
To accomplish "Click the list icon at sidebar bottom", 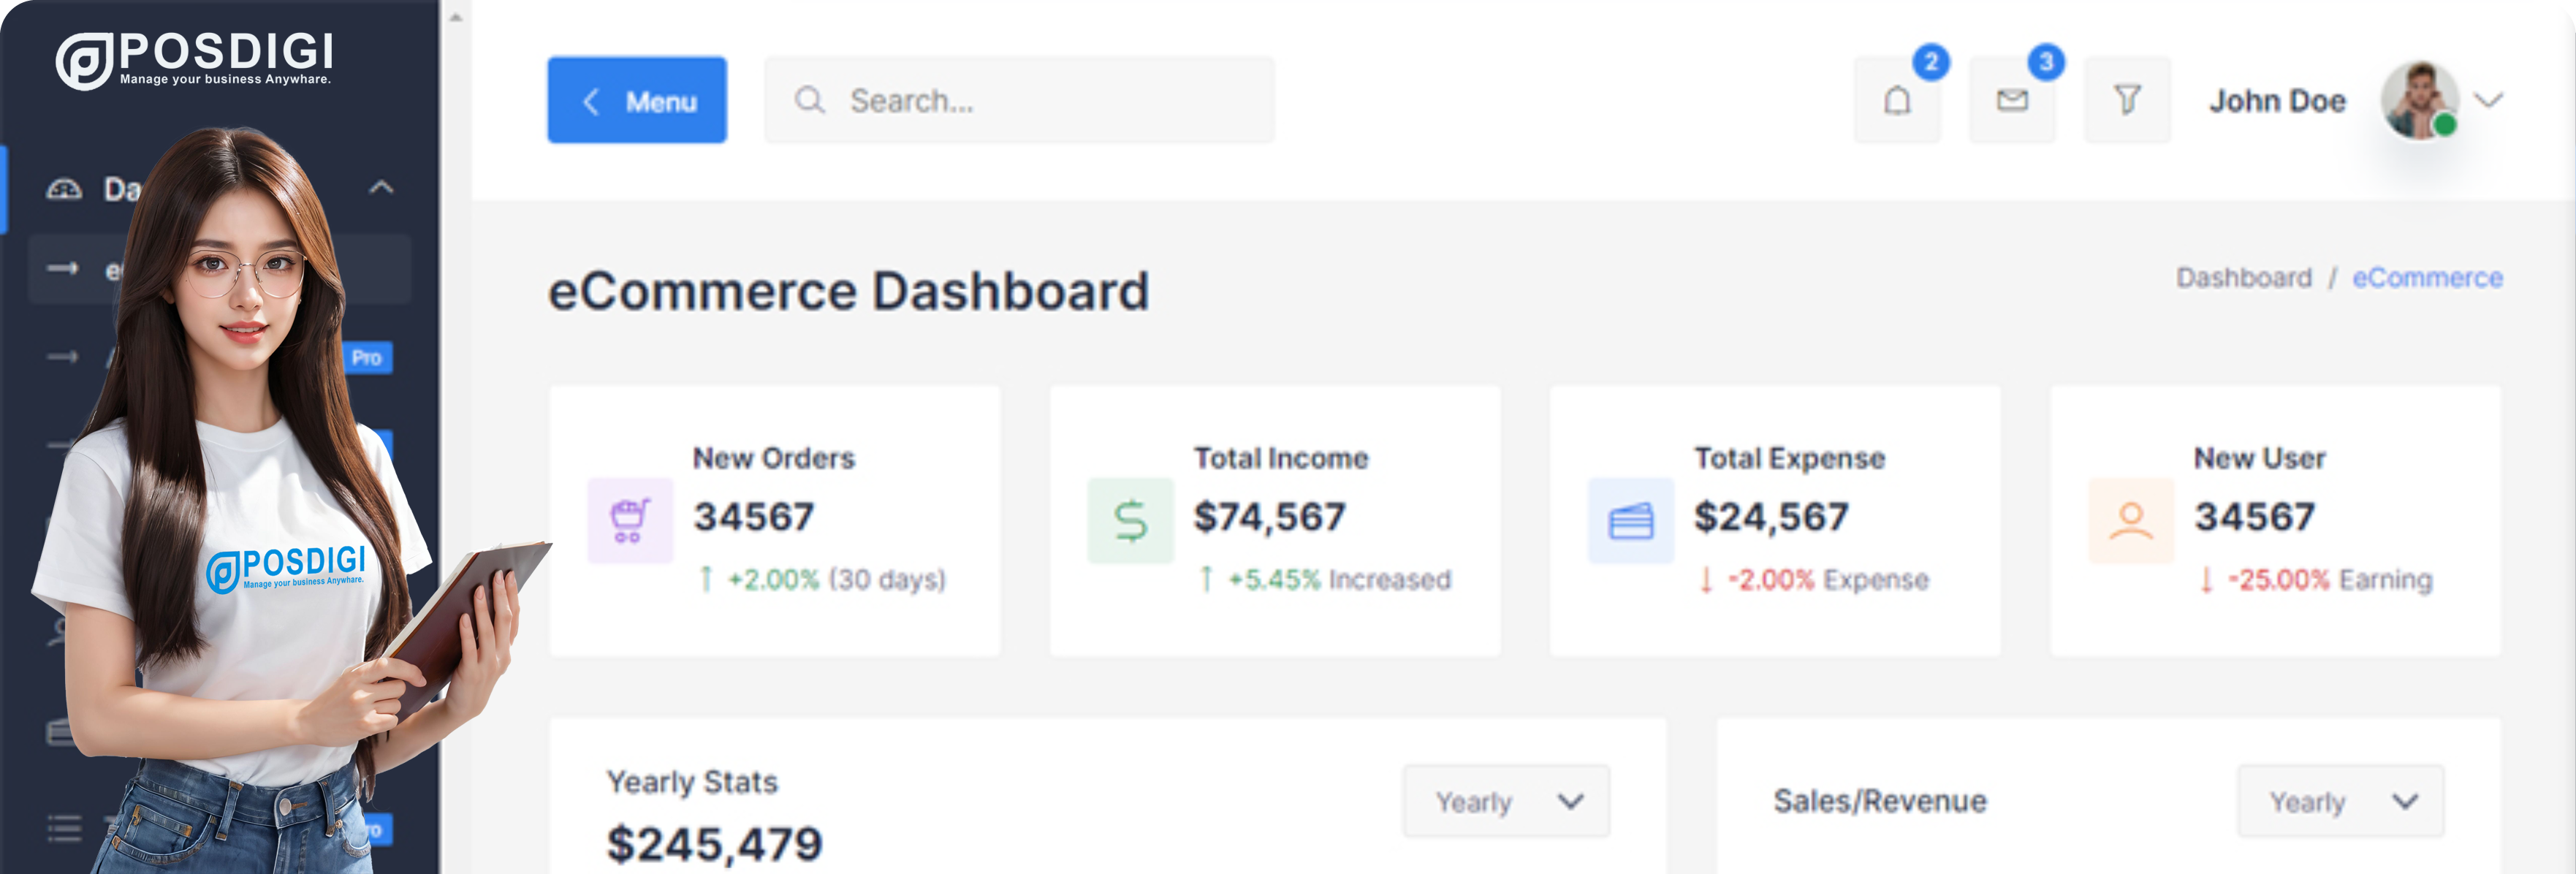I will [65, 827].
